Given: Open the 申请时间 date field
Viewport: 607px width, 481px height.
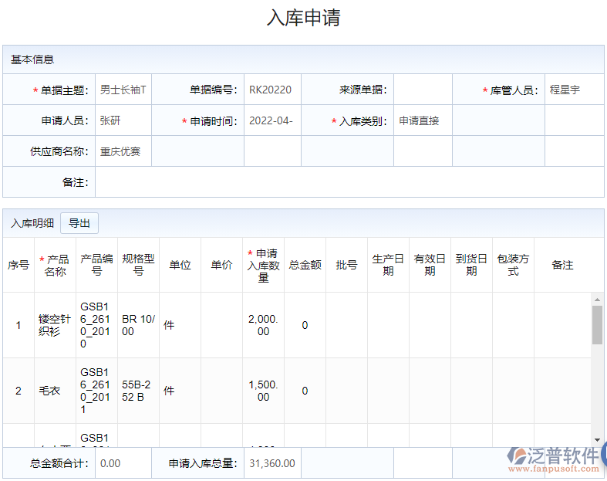Looking at the screenshot, I should tap(271, 121).
